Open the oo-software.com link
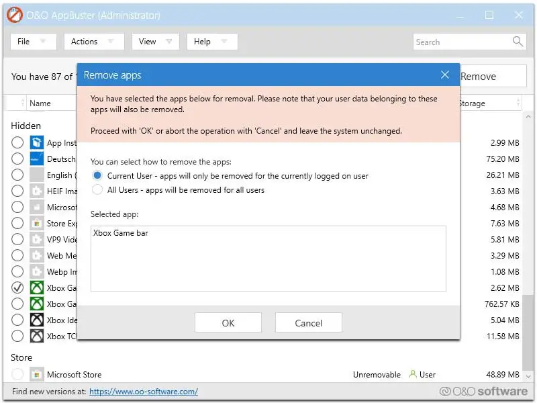 tap(144, 392)
